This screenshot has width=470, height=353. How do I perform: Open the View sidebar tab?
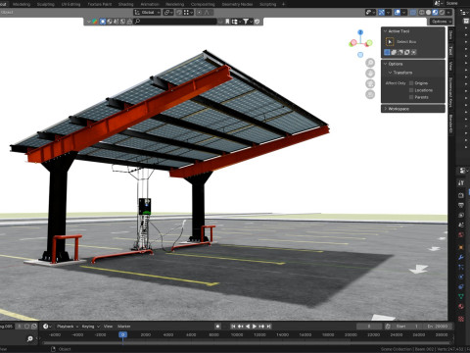tap(450, 66)
